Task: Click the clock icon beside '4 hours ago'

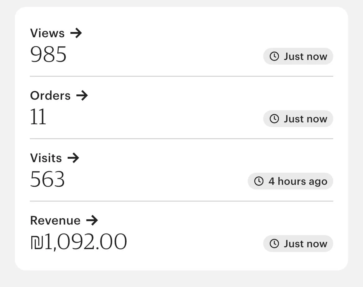Action: point(259,181)
